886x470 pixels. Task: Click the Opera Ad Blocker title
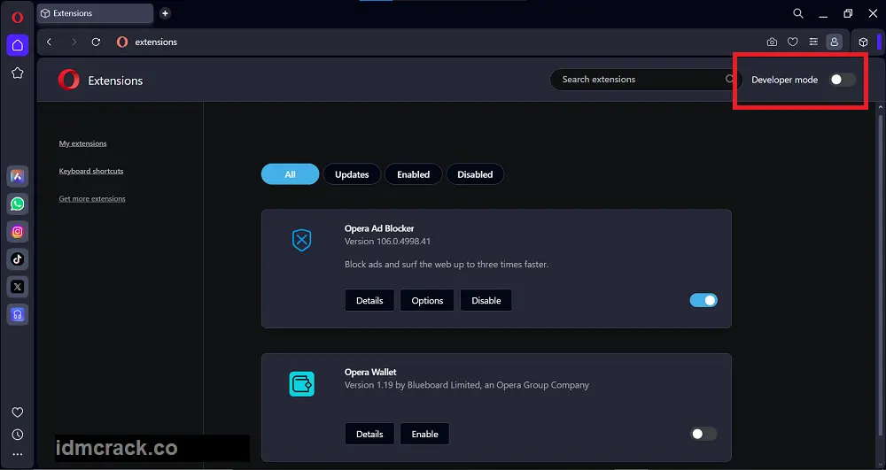379,228
